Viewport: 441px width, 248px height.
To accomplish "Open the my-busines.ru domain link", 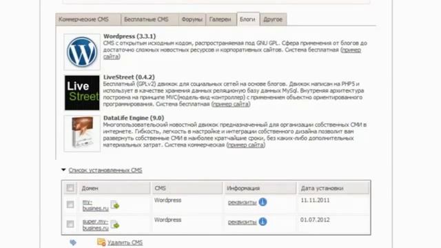I will pyautogui.click(x=96, y=205).
